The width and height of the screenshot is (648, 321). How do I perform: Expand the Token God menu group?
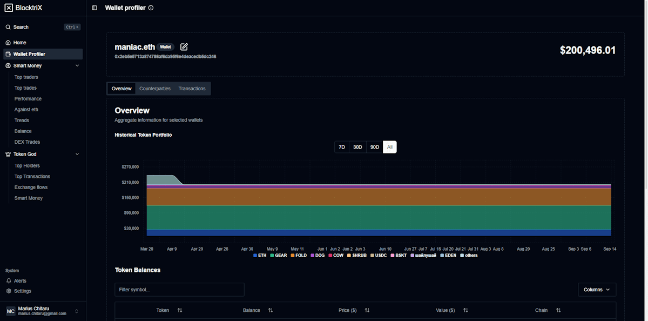click(x=77, y=154)
